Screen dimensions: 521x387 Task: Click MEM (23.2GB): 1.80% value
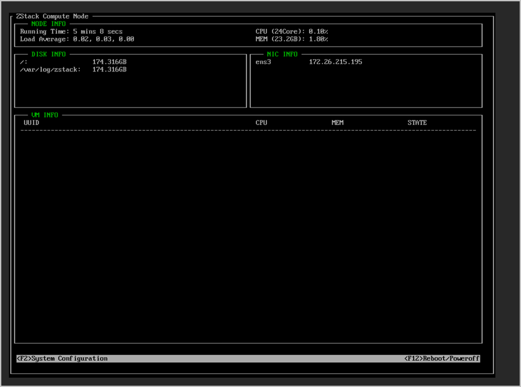point(292,39)
